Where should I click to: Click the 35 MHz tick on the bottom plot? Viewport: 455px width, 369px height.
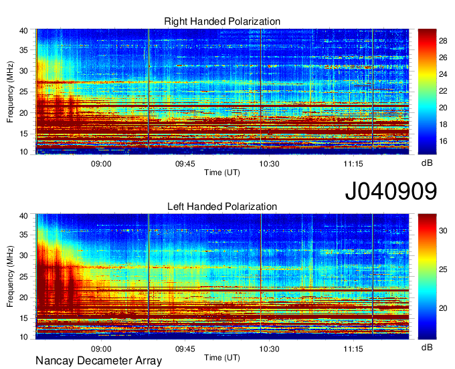24,235
